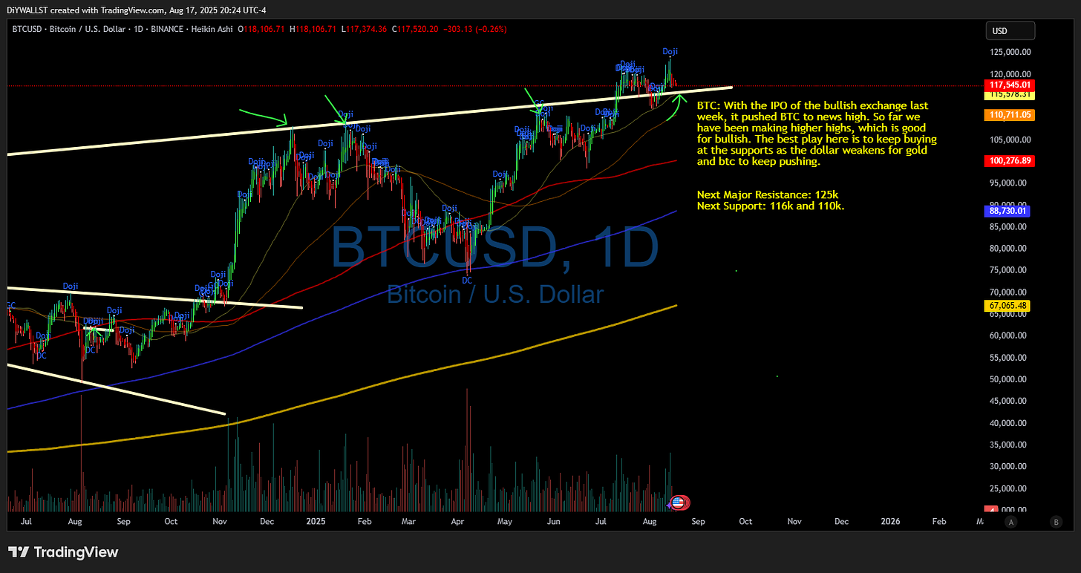Open the Heikin Ashi chart style selector

point(213,30)
